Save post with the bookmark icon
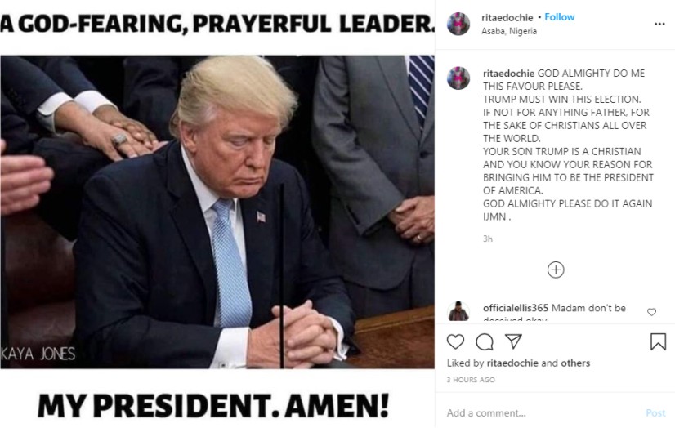 [x=658, y=342]
